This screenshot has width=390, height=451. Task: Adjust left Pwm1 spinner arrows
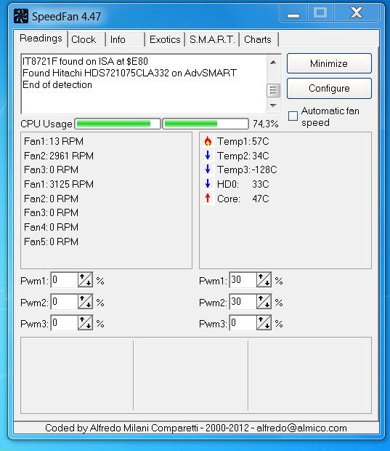pos(85,280)
